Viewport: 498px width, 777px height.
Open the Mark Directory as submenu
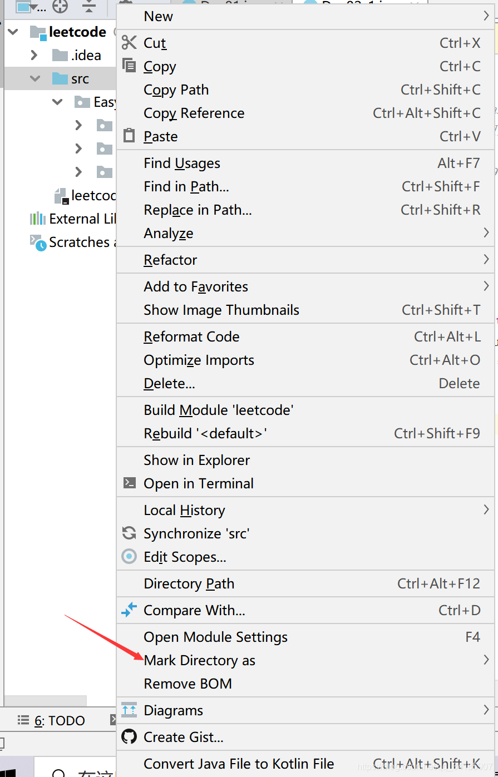tap(305, 660)
